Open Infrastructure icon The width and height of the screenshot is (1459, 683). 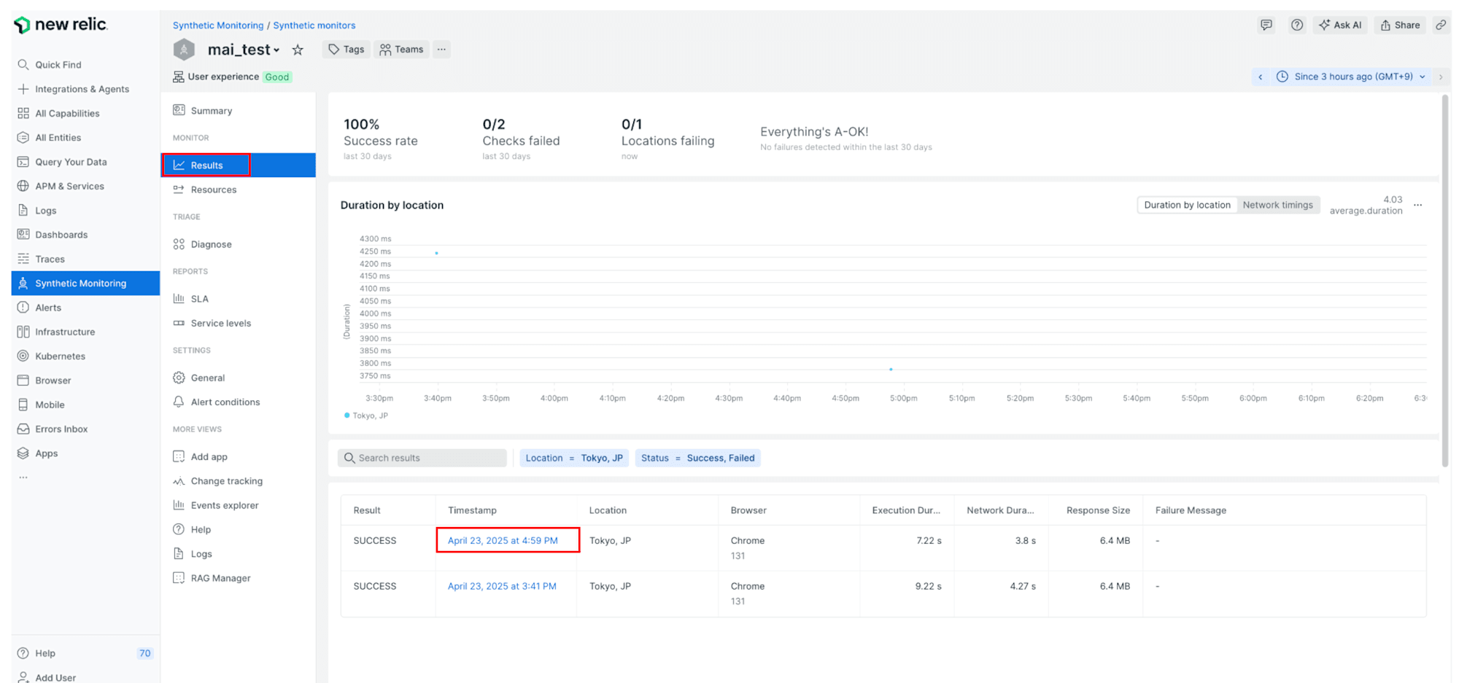coord(23,332)
